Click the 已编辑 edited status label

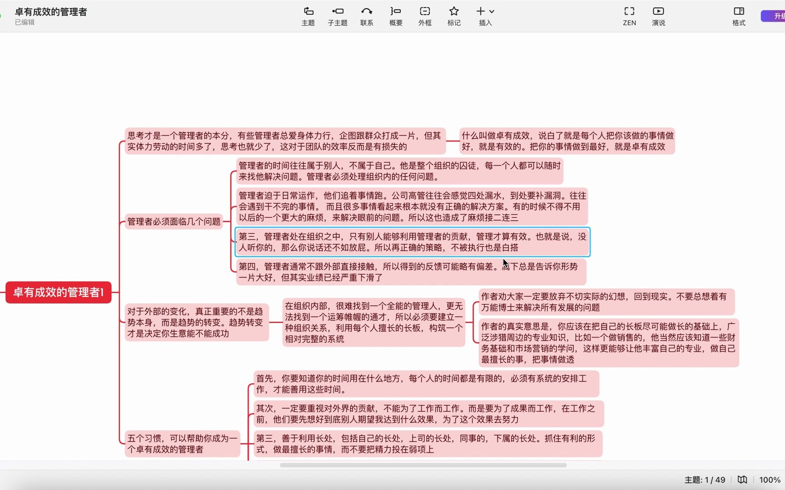coord(25,22)
